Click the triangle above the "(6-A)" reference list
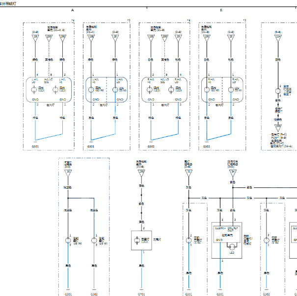This screenshot has height=296, width=297. (x=278, y=128)
